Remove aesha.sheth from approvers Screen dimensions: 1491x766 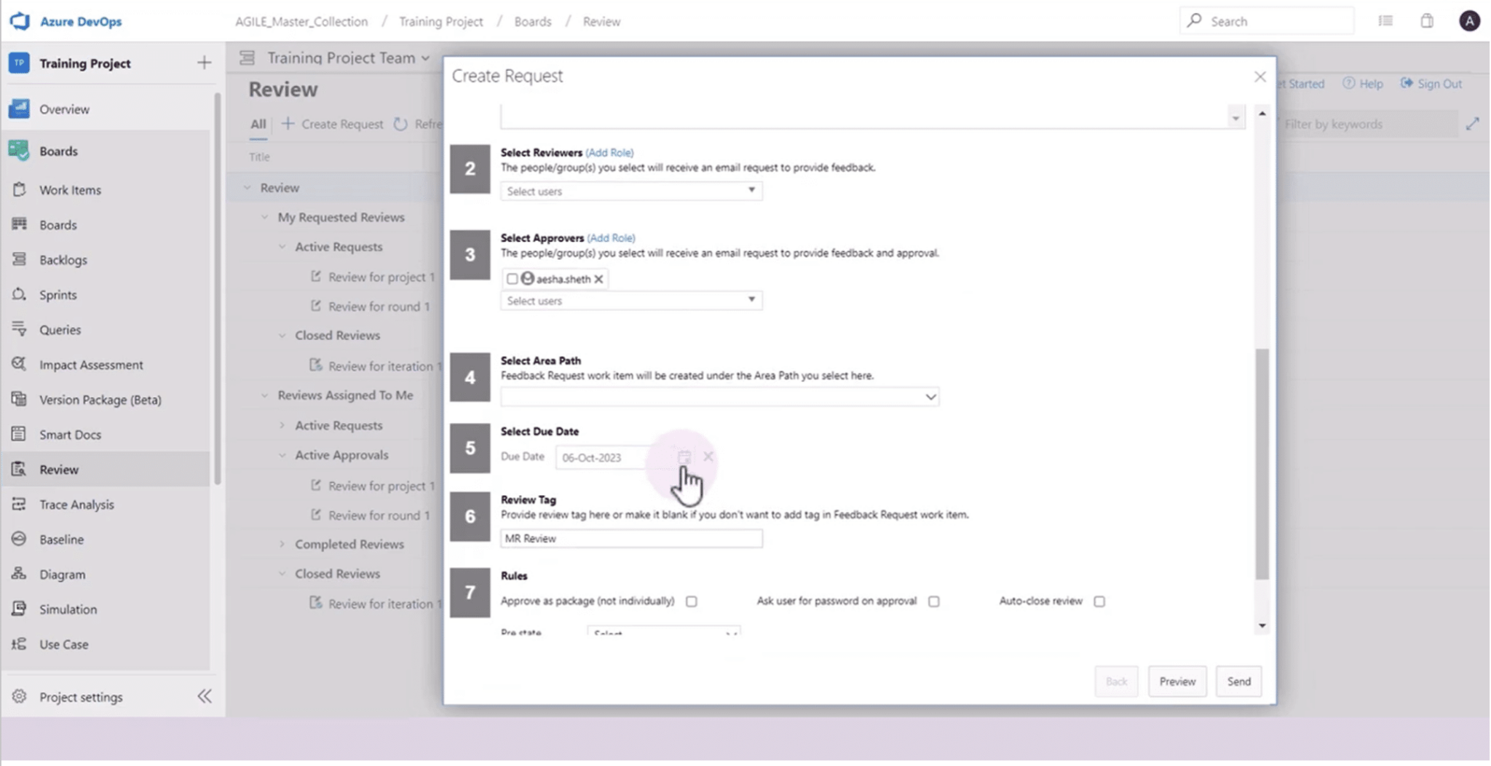pos(598,279)
